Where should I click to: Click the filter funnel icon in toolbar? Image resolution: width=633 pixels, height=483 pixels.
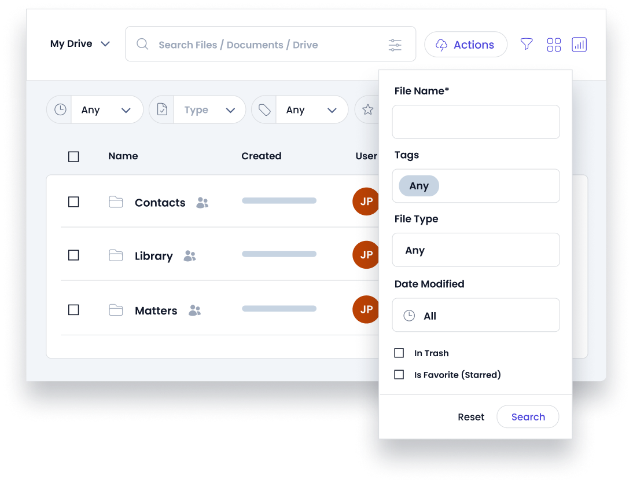pyautogui.click(x=526, y=45)
